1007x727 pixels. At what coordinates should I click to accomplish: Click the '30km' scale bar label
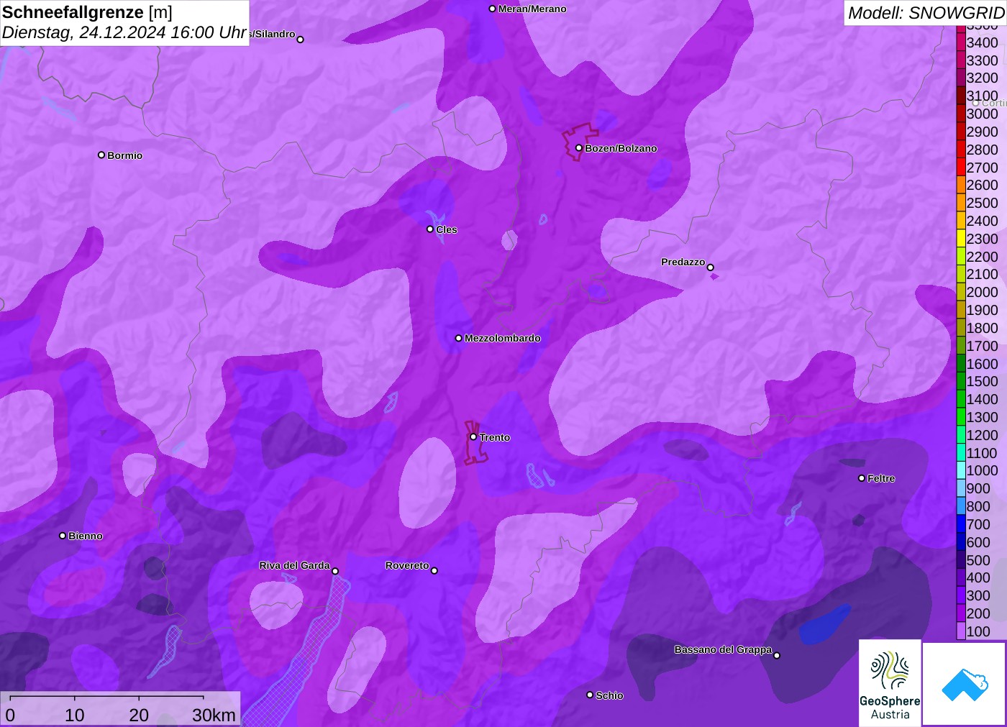point(214,715)
